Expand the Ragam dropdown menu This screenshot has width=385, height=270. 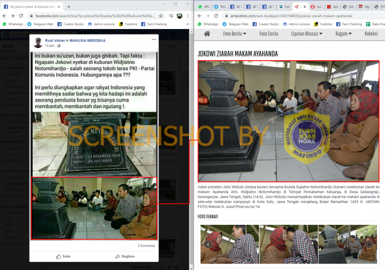tap(343, 34)
